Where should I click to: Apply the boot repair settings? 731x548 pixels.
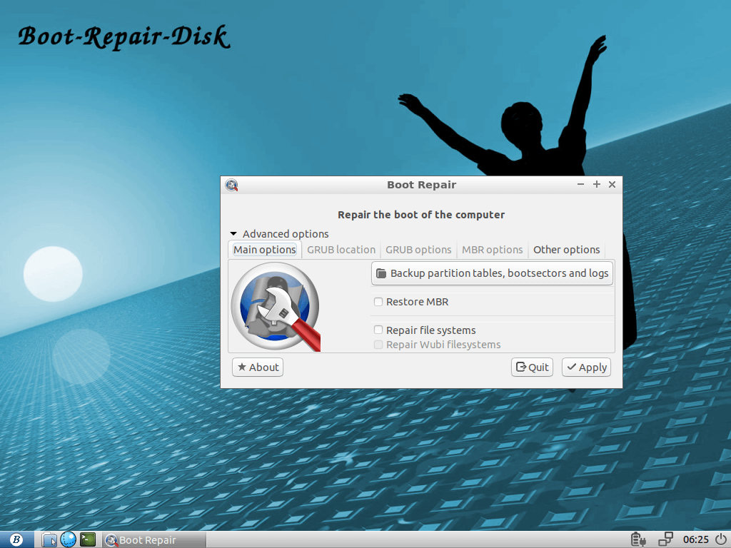[x=586, y=367]
